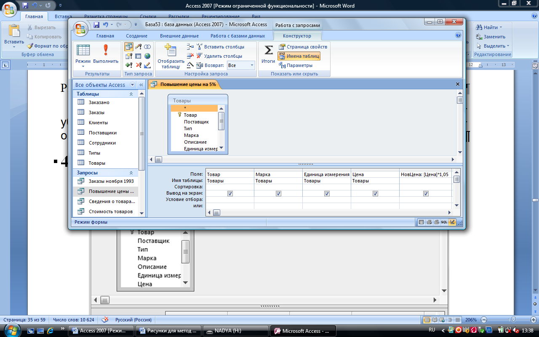539x337 pixels.
Task: Toggle display checkbox for Марка column
Action: [278, 193]
